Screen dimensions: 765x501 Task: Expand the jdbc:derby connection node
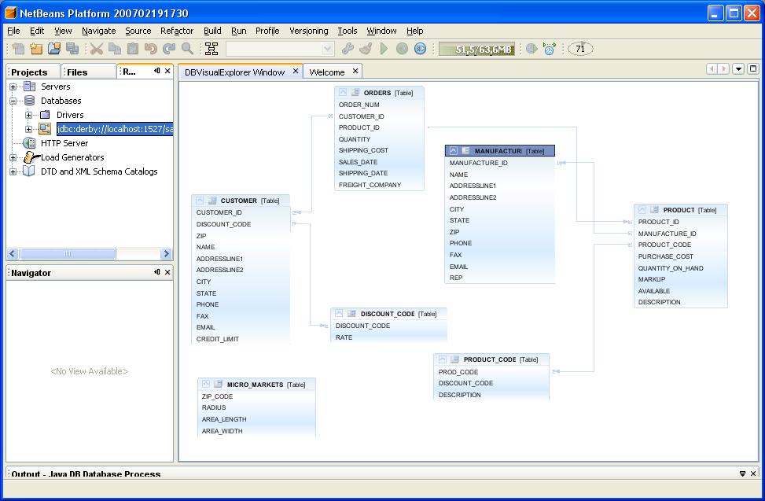point(29,129)
